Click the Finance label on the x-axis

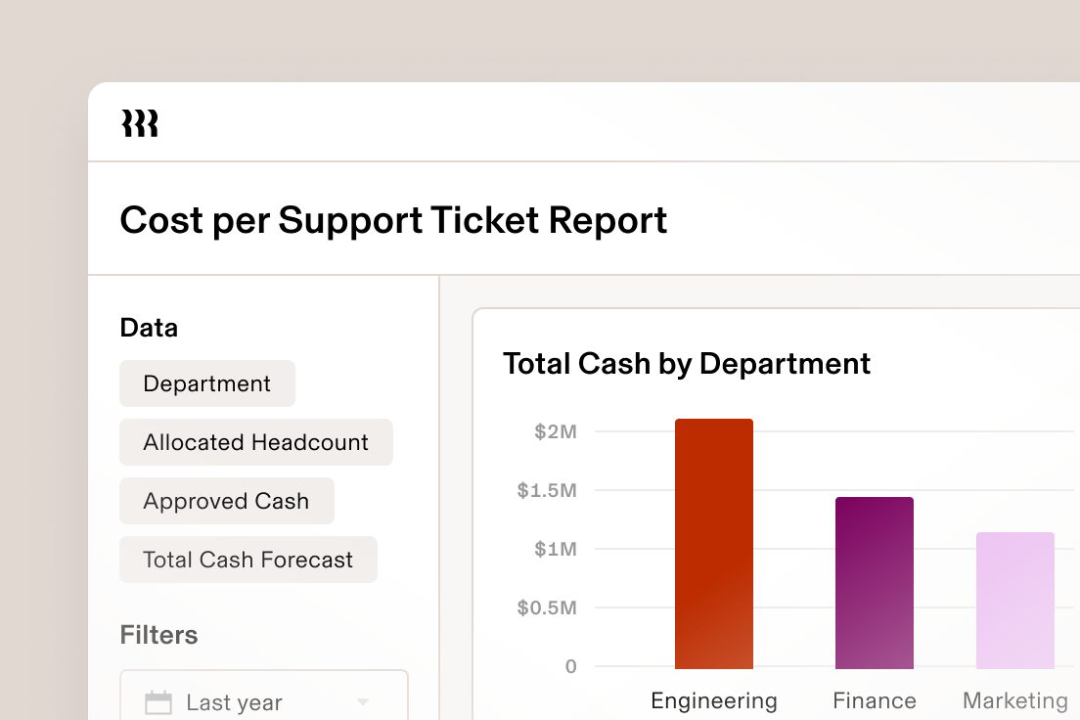[x=874, y=700]
